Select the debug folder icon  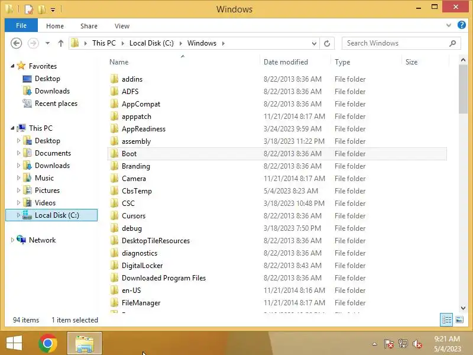click(x=114, y=228)
